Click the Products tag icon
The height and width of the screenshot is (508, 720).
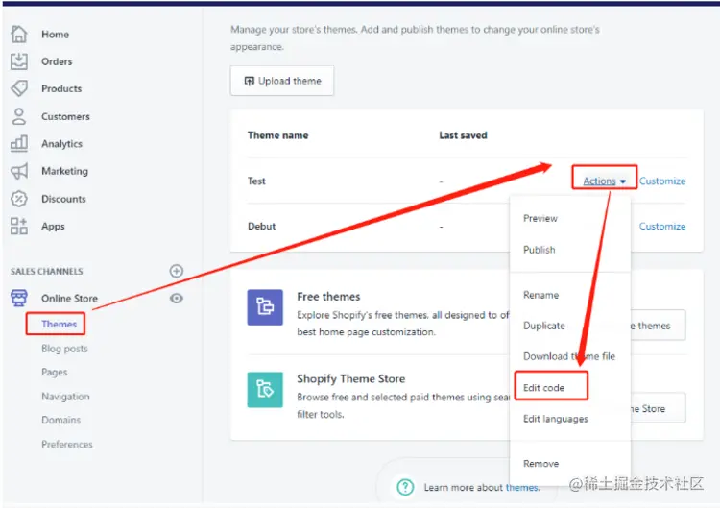pyautogui.click(x=19, y=88)
